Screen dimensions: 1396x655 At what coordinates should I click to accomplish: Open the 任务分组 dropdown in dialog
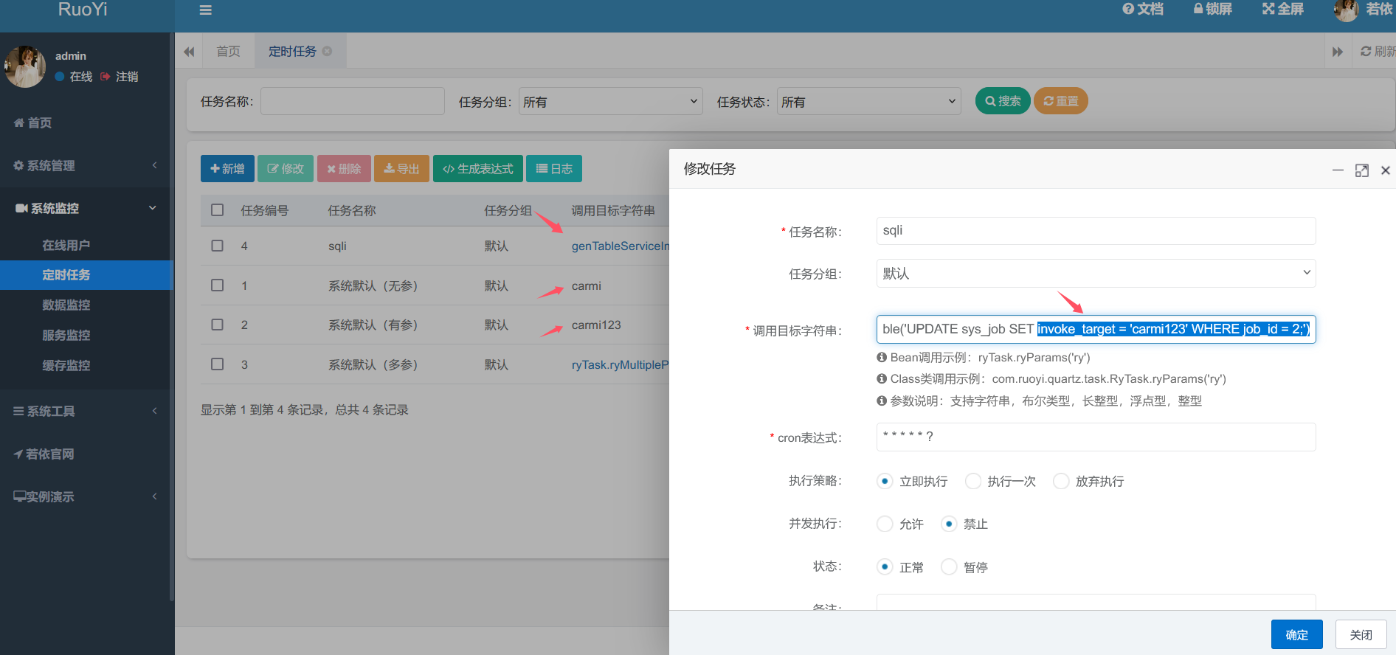[1096, 273]
